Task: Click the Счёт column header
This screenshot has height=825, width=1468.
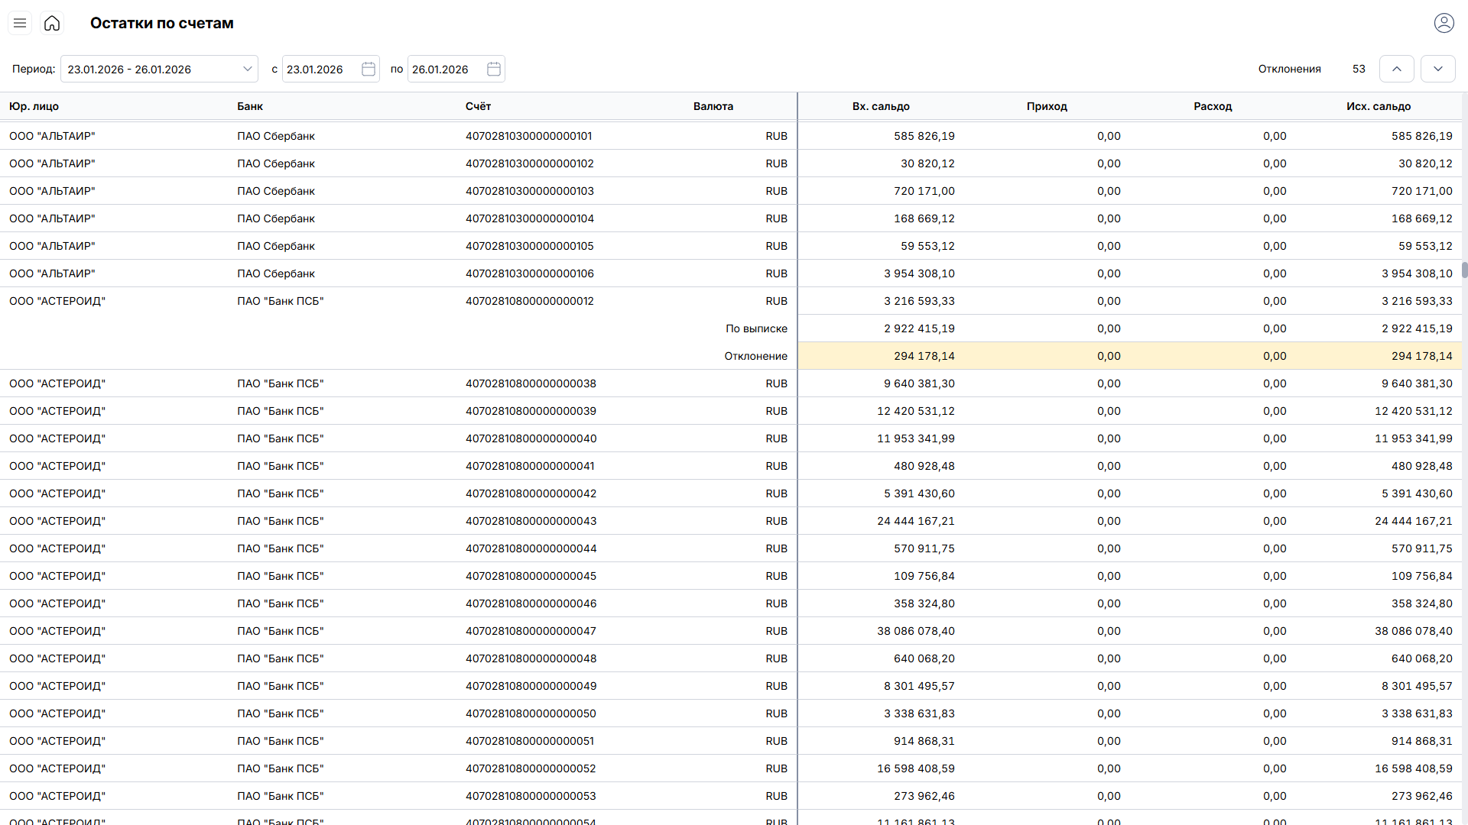Action: click(x=478, y=106)
